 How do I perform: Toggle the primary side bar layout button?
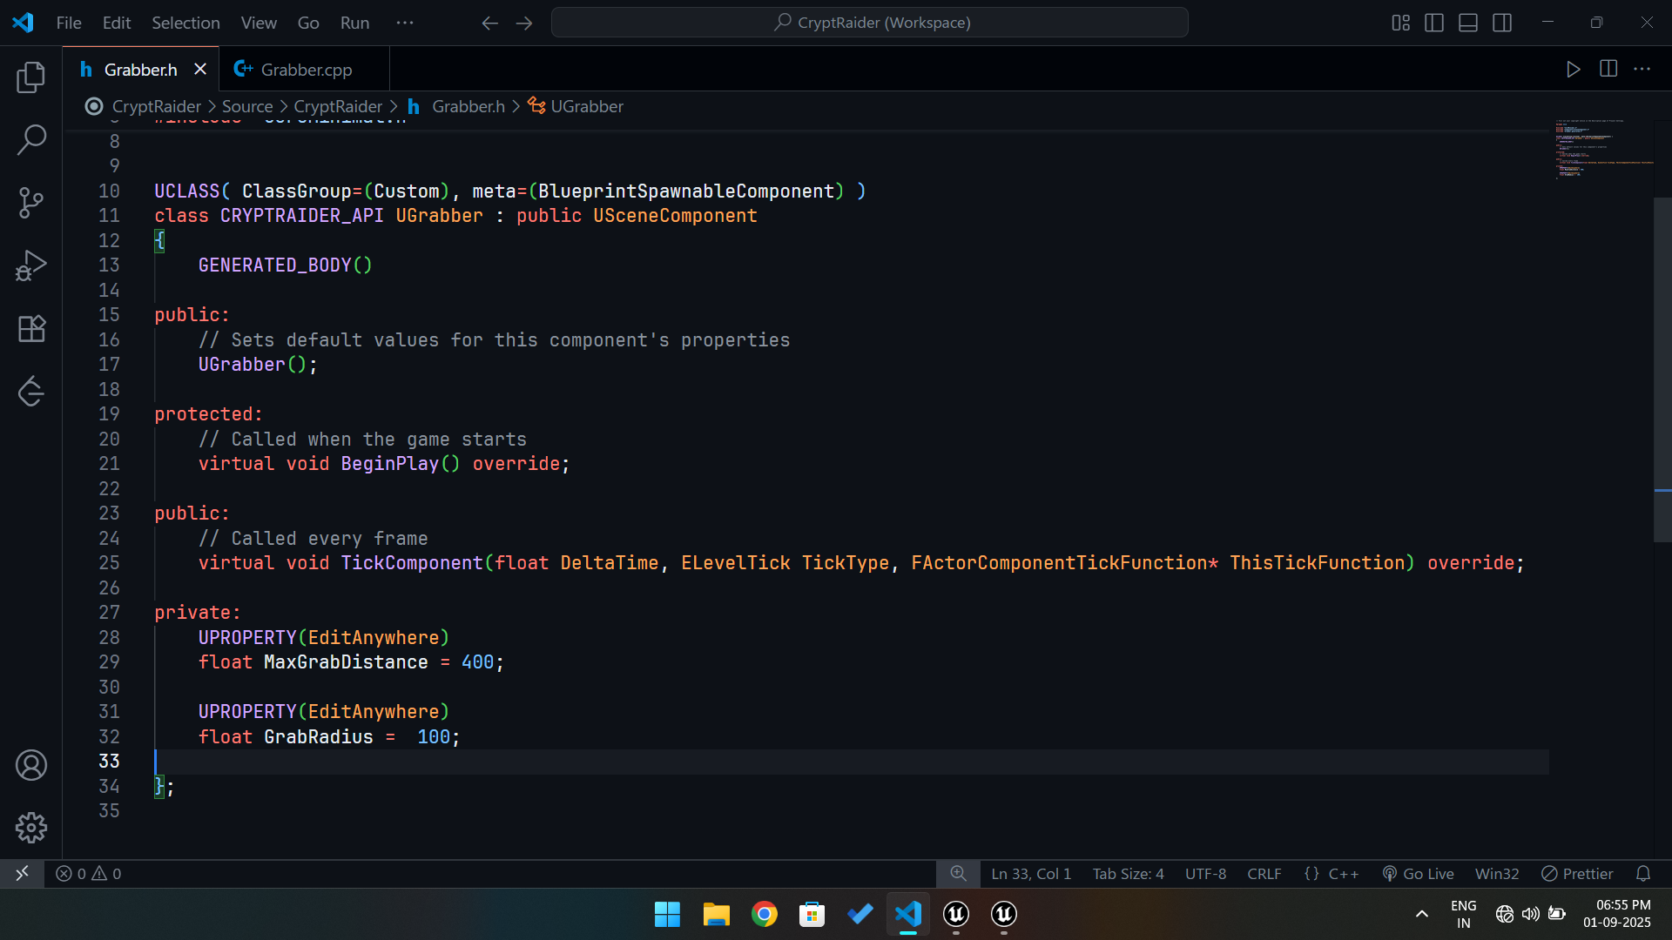pyautogui.click(x=1434, y=23)
